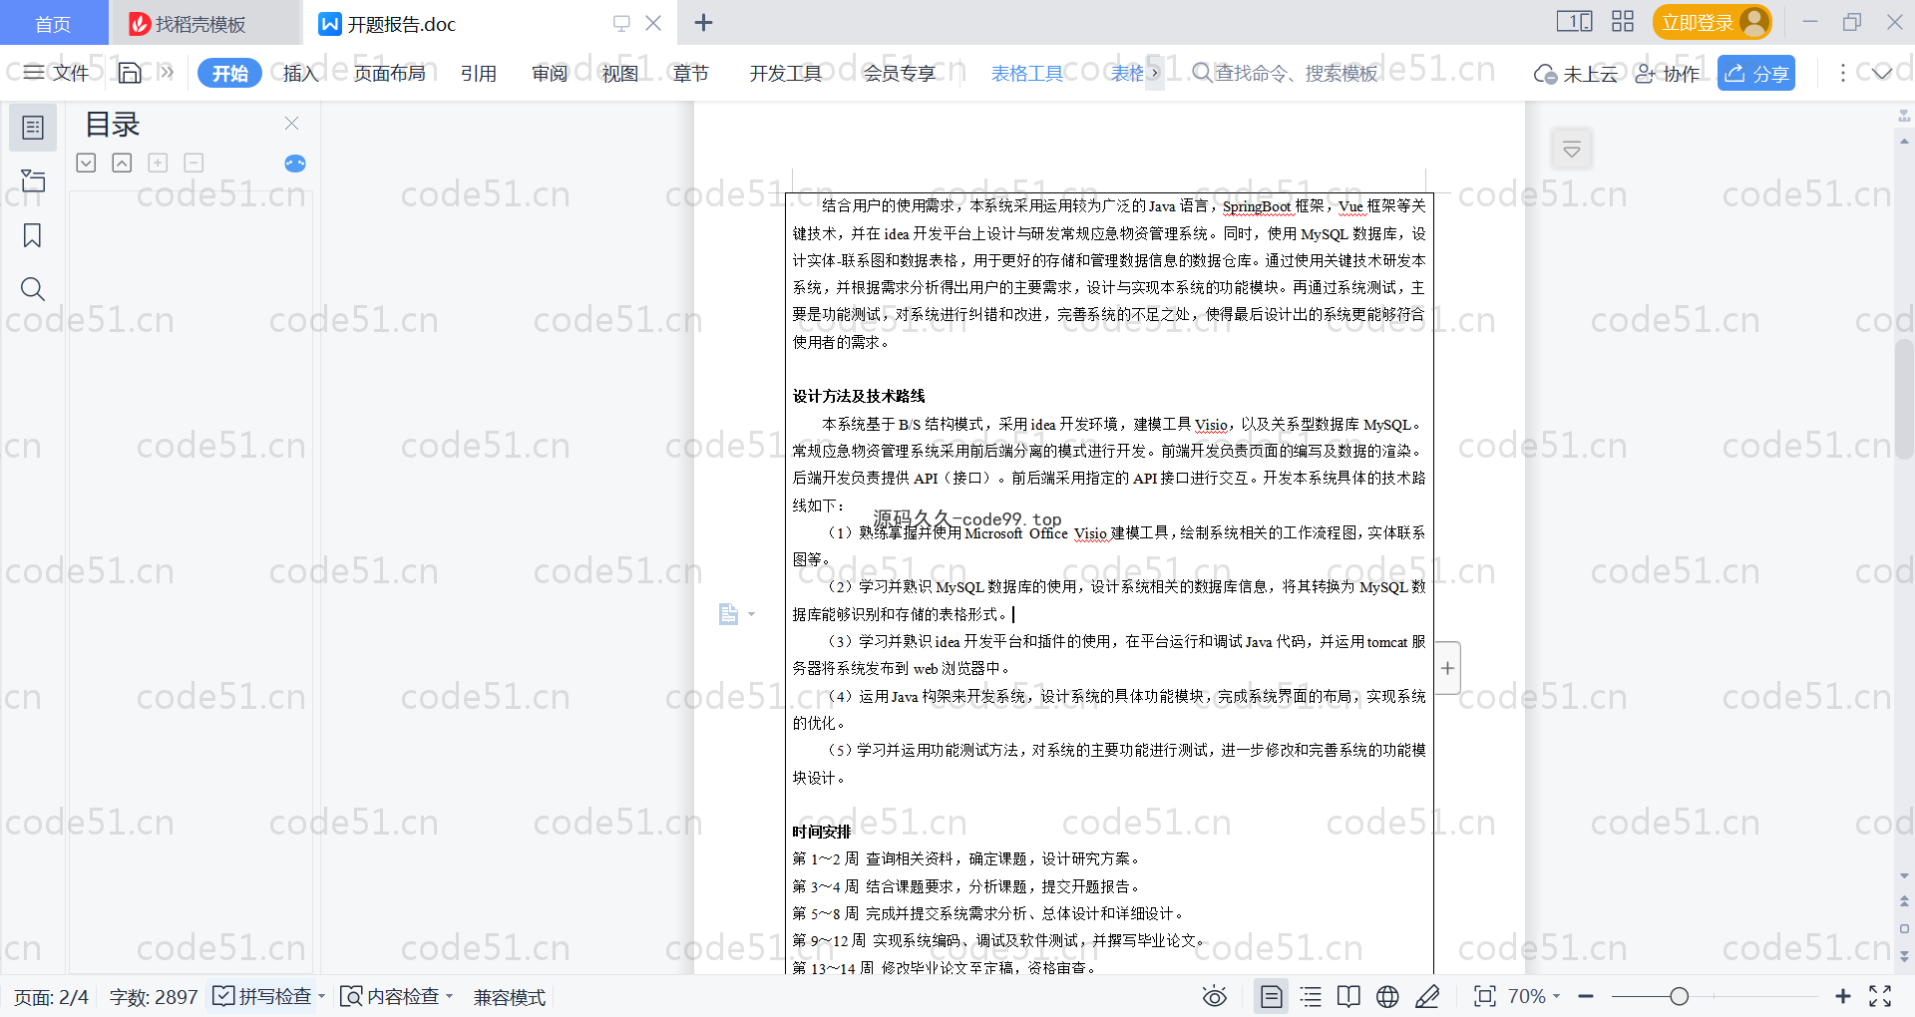Open the 插入 ribbon tab

point(300,73)
